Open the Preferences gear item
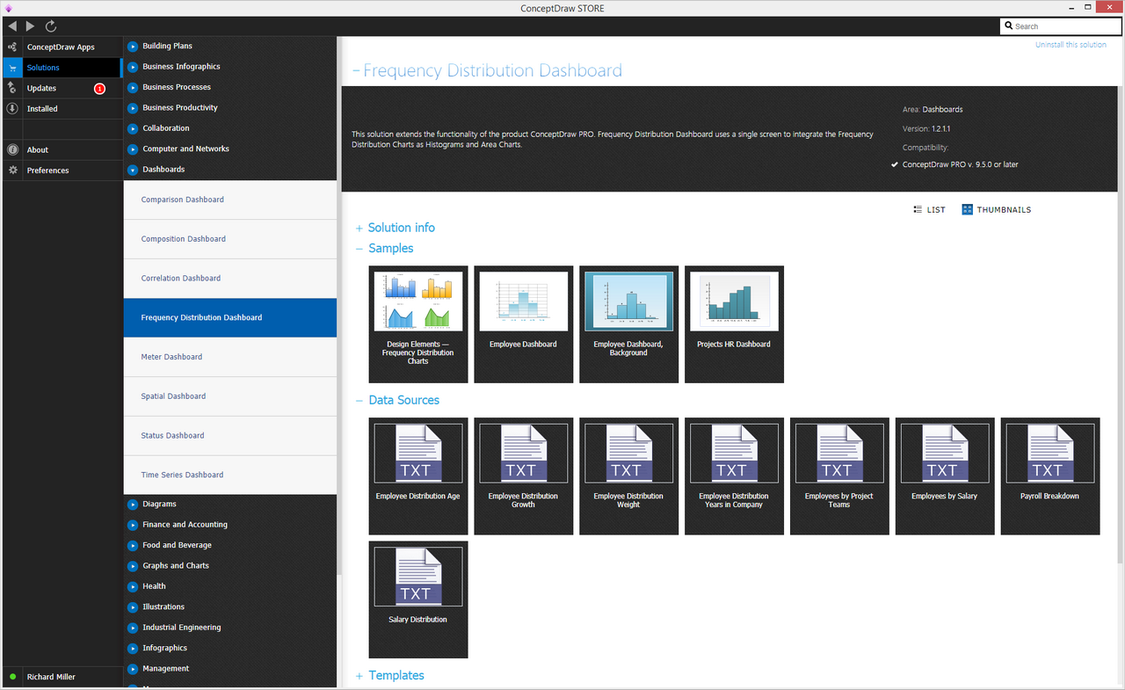The image size is (1125, 690). [x=47, y=171]
